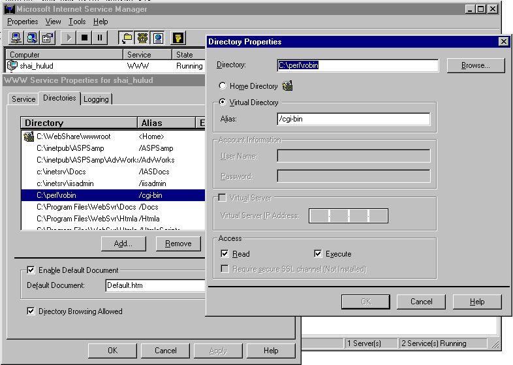The image size is (513, 365).
Task: Select the shai_hulud computer icon
Action: [12, 65]
